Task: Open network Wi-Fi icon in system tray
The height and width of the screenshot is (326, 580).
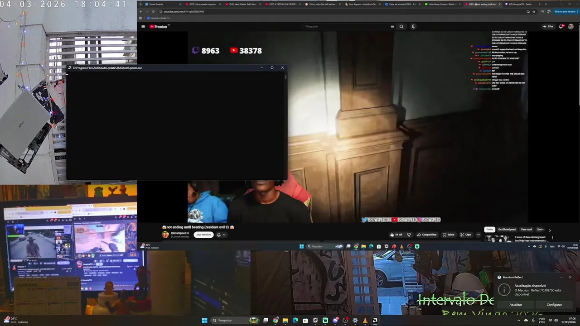Action: click(x=551, y=321)
